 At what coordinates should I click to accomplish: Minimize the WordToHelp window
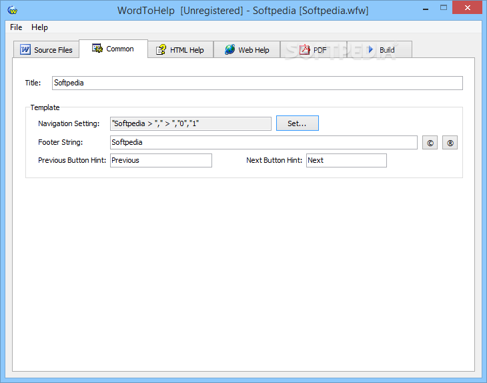[x=426, y=9]
